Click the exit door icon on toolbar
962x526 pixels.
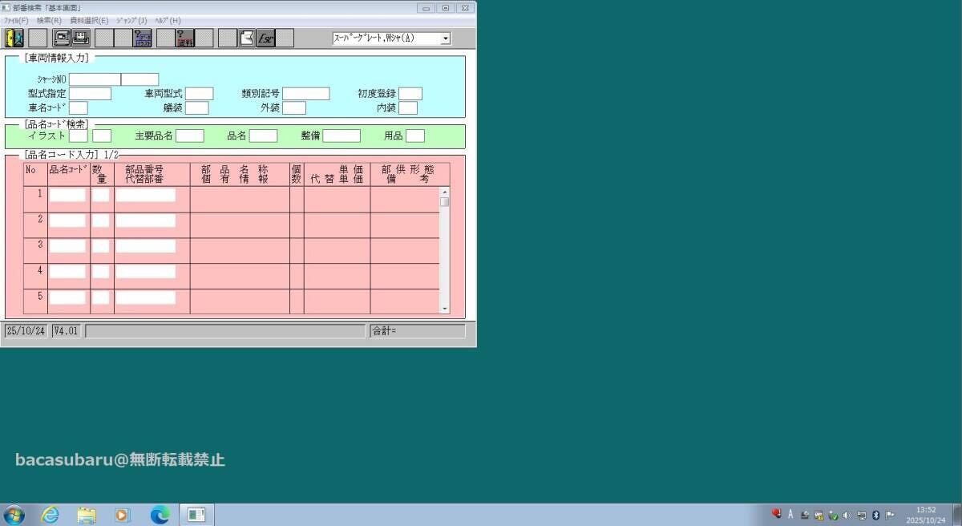click(x=13, y=37)
